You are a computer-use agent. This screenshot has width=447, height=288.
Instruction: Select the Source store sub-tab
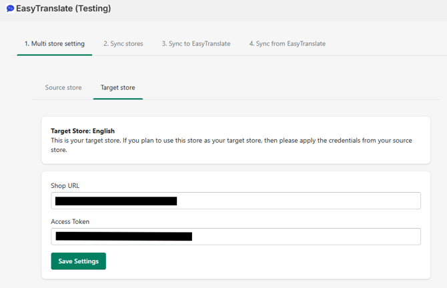[x=63, y=88]
